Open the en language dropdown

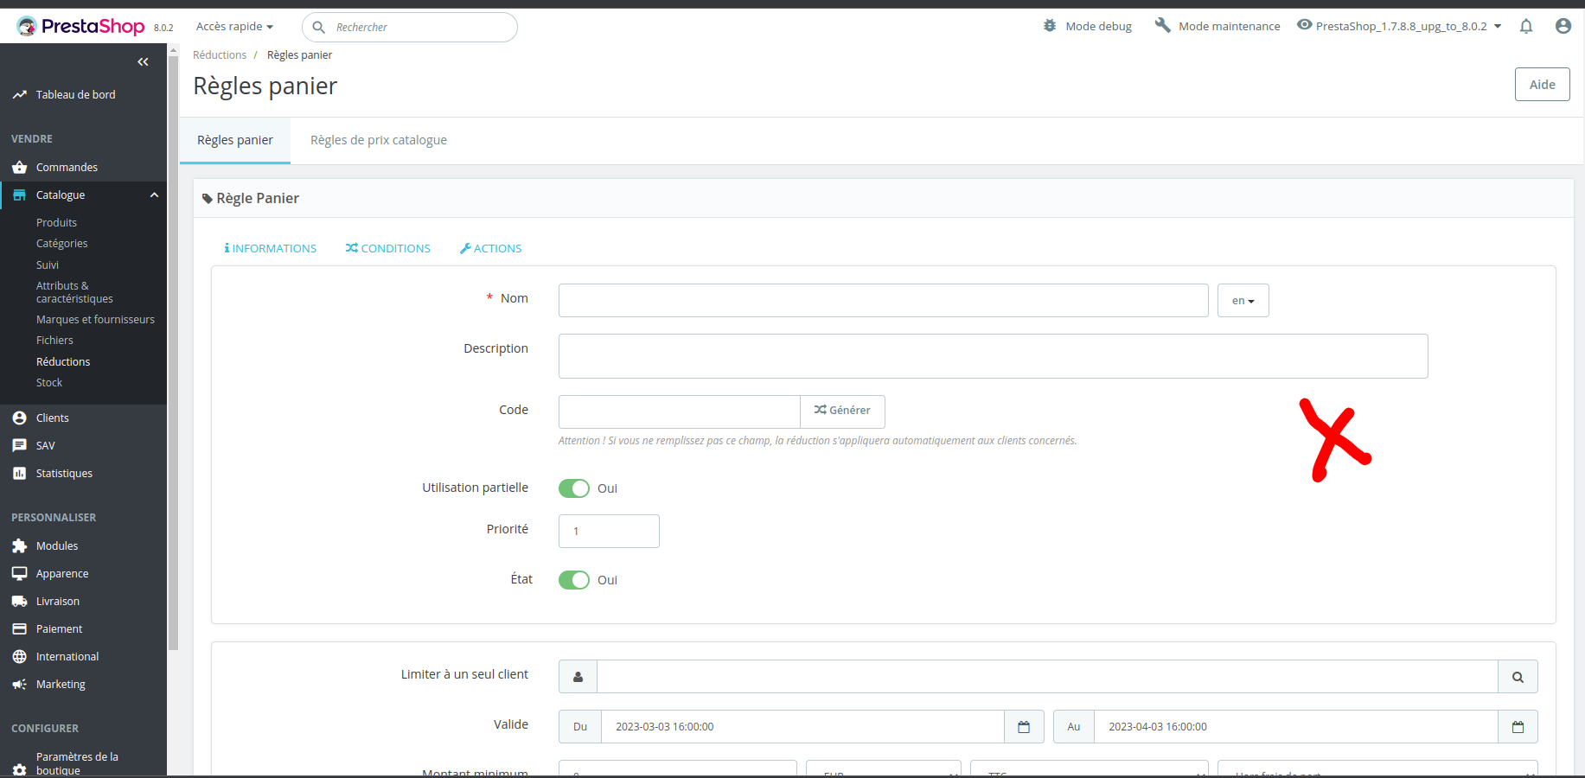1243,300
